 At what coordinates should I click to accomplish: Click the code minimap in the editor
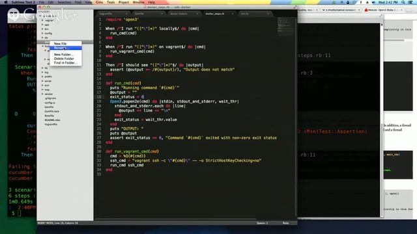tap(286, 25)
